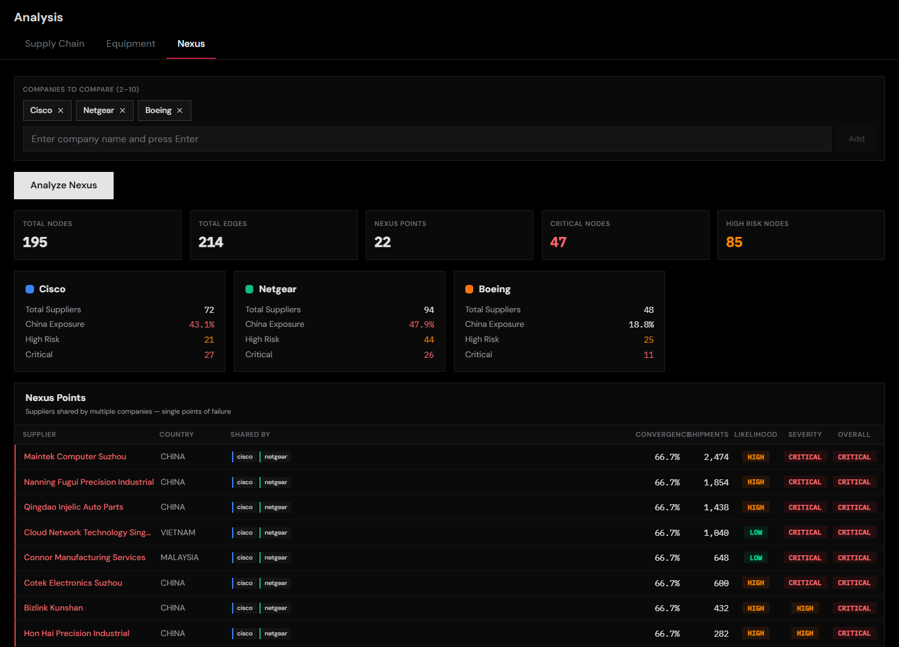The height and width of the screenshot is (647, 899).
Task: Select Bizlink Kunshan supplier link
Action: tap(53, 608)
